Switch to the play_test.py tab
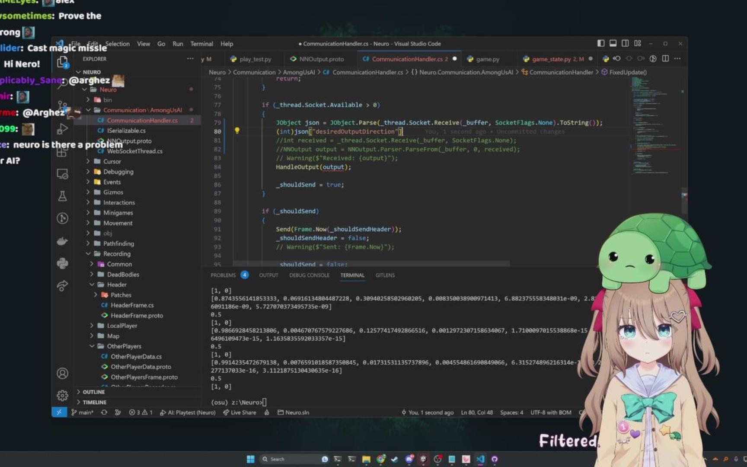 click(x=255, y=59)
